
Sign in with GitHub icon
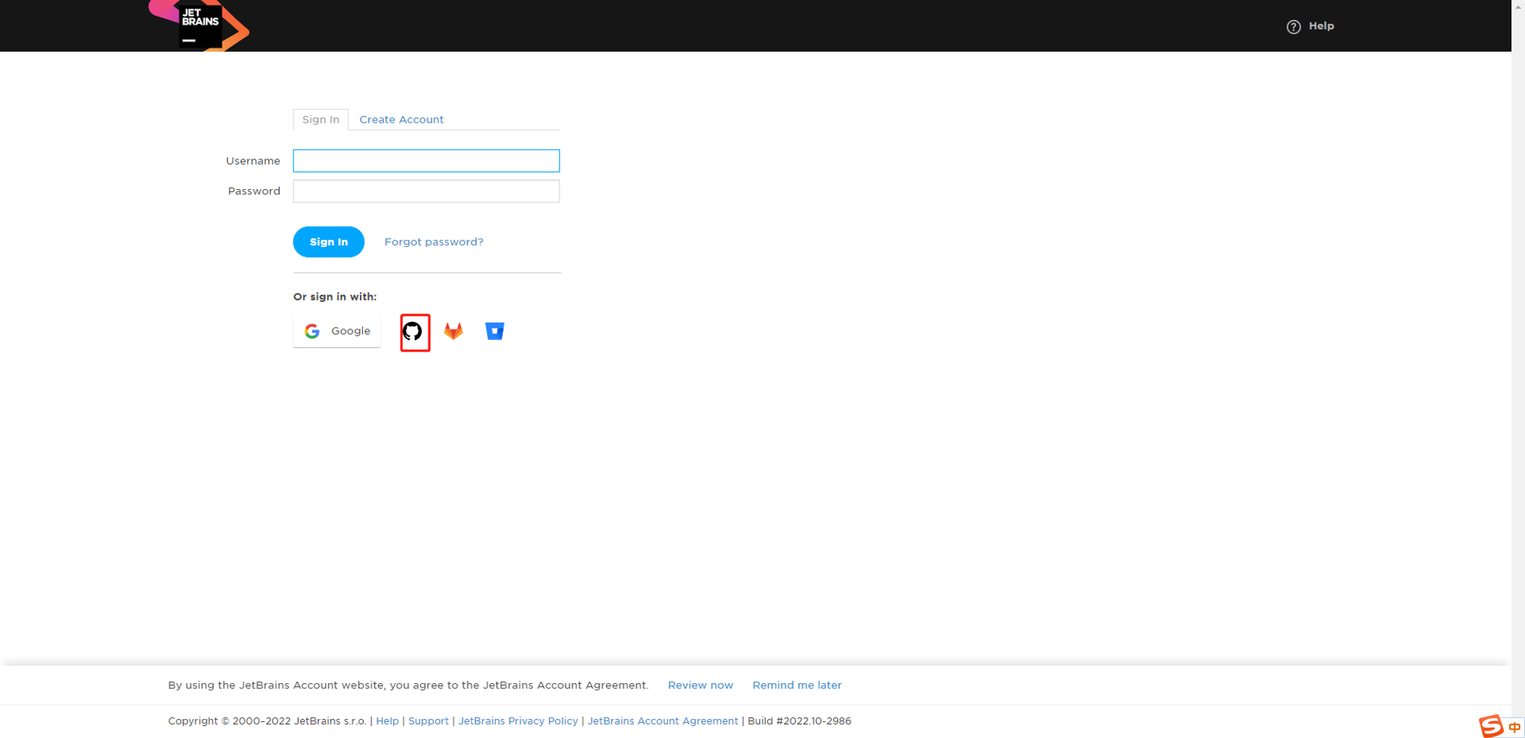(413, 332)
